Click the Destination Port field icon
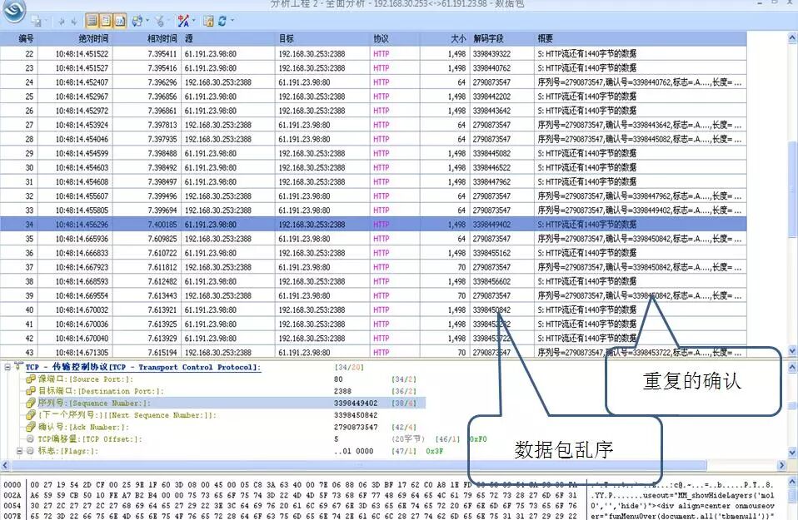 (31, 391)
